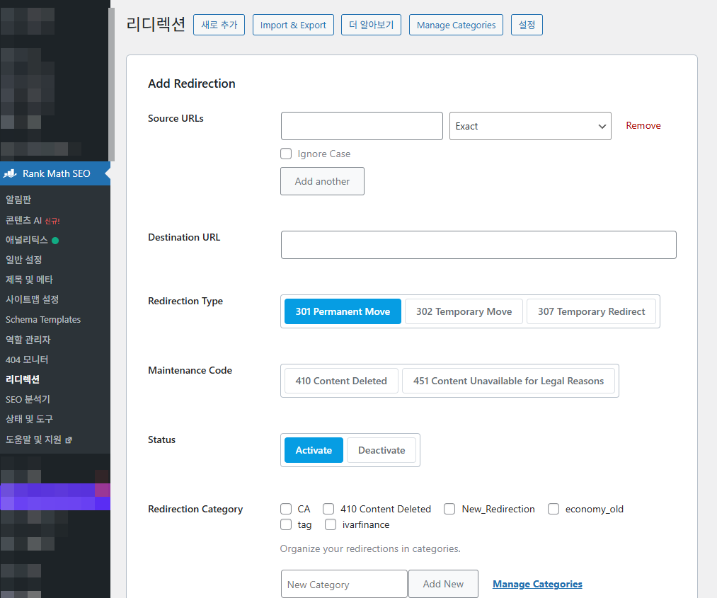Viewport: 717px width, 598px height.
Task: Focus the Destination URL input field
Action: coord(478,245)
